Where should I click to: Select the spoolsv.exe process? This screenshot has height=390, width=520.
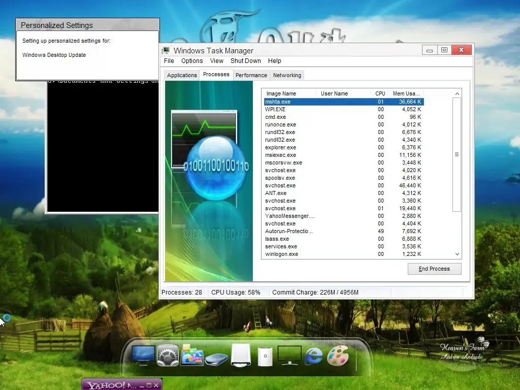click(344, 178)
